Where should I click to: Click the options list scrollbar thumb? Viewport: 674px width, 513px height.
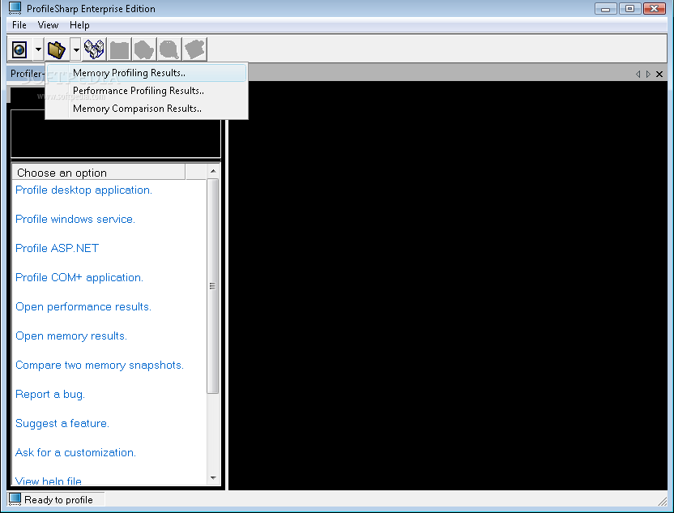pos(213,286)
